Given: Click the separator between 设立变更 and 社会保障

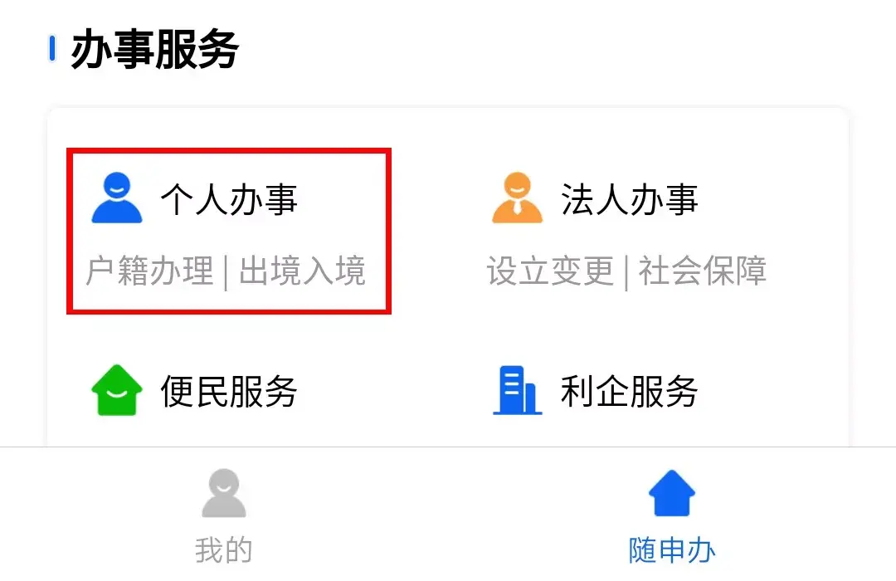Looking at the screenshot, I should (626, 272).
